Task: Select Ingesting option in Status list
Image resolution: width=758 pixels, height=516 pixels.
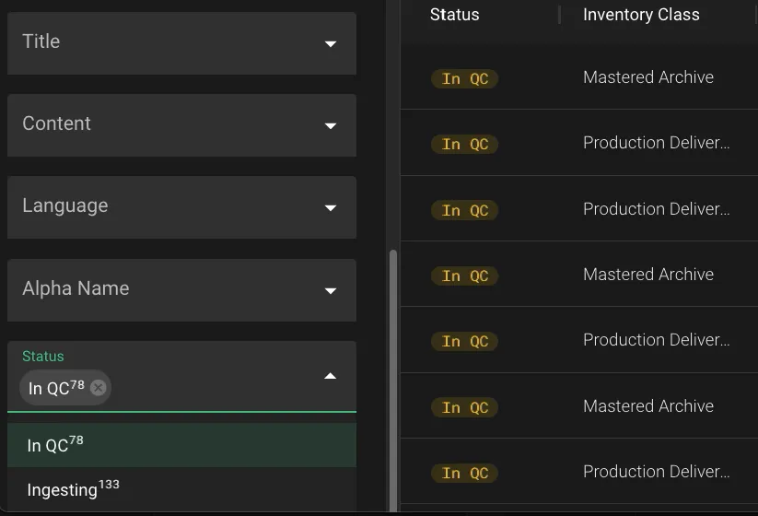Action: coord(74,489)
